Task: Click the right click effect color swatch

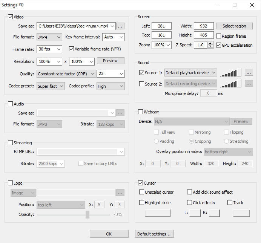Action: coord(214,213)
